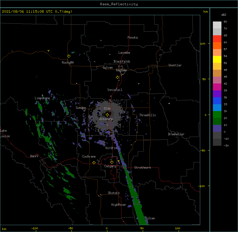Click the yellow diamond marker below Cochrane
This screenshot has width=238, height=232.
pyautogui.click(x=94, y=163)
